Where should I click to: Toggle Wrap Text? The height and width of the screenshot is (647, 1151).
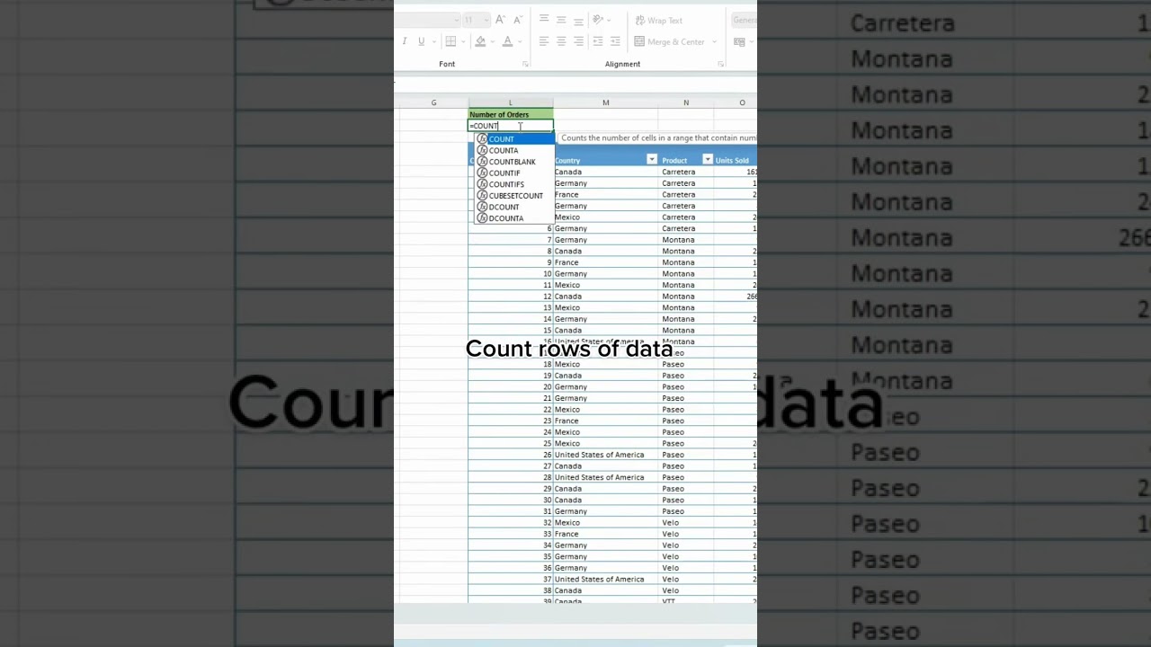[659, 20]
